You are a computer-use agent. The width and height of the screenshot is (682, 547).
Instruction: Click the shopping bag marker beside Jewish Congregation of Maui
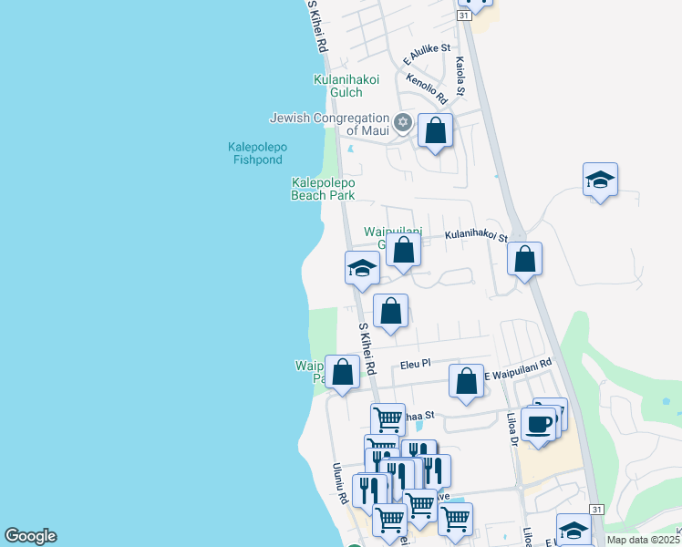pos(435,132)
